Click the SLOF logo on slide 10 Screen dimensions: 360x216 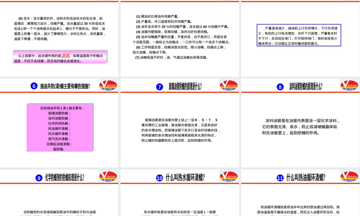[229, 176]
